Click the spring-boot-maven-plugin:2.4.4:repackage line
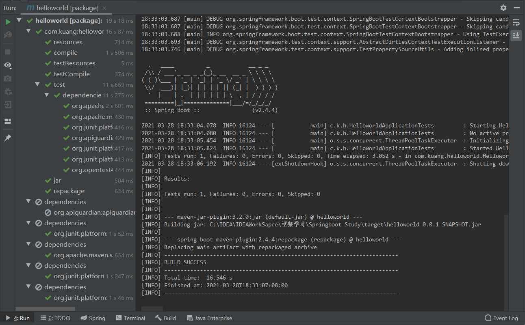Viewport: 525px width, 325px height. tap(271, 239)
